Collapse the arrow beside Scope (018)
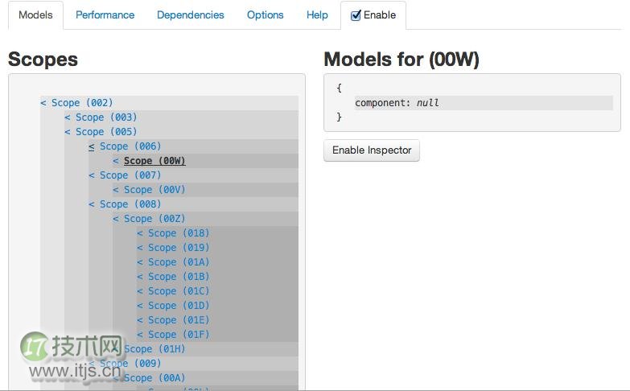This screenshot has width=630, height=391. pos(140,233)
